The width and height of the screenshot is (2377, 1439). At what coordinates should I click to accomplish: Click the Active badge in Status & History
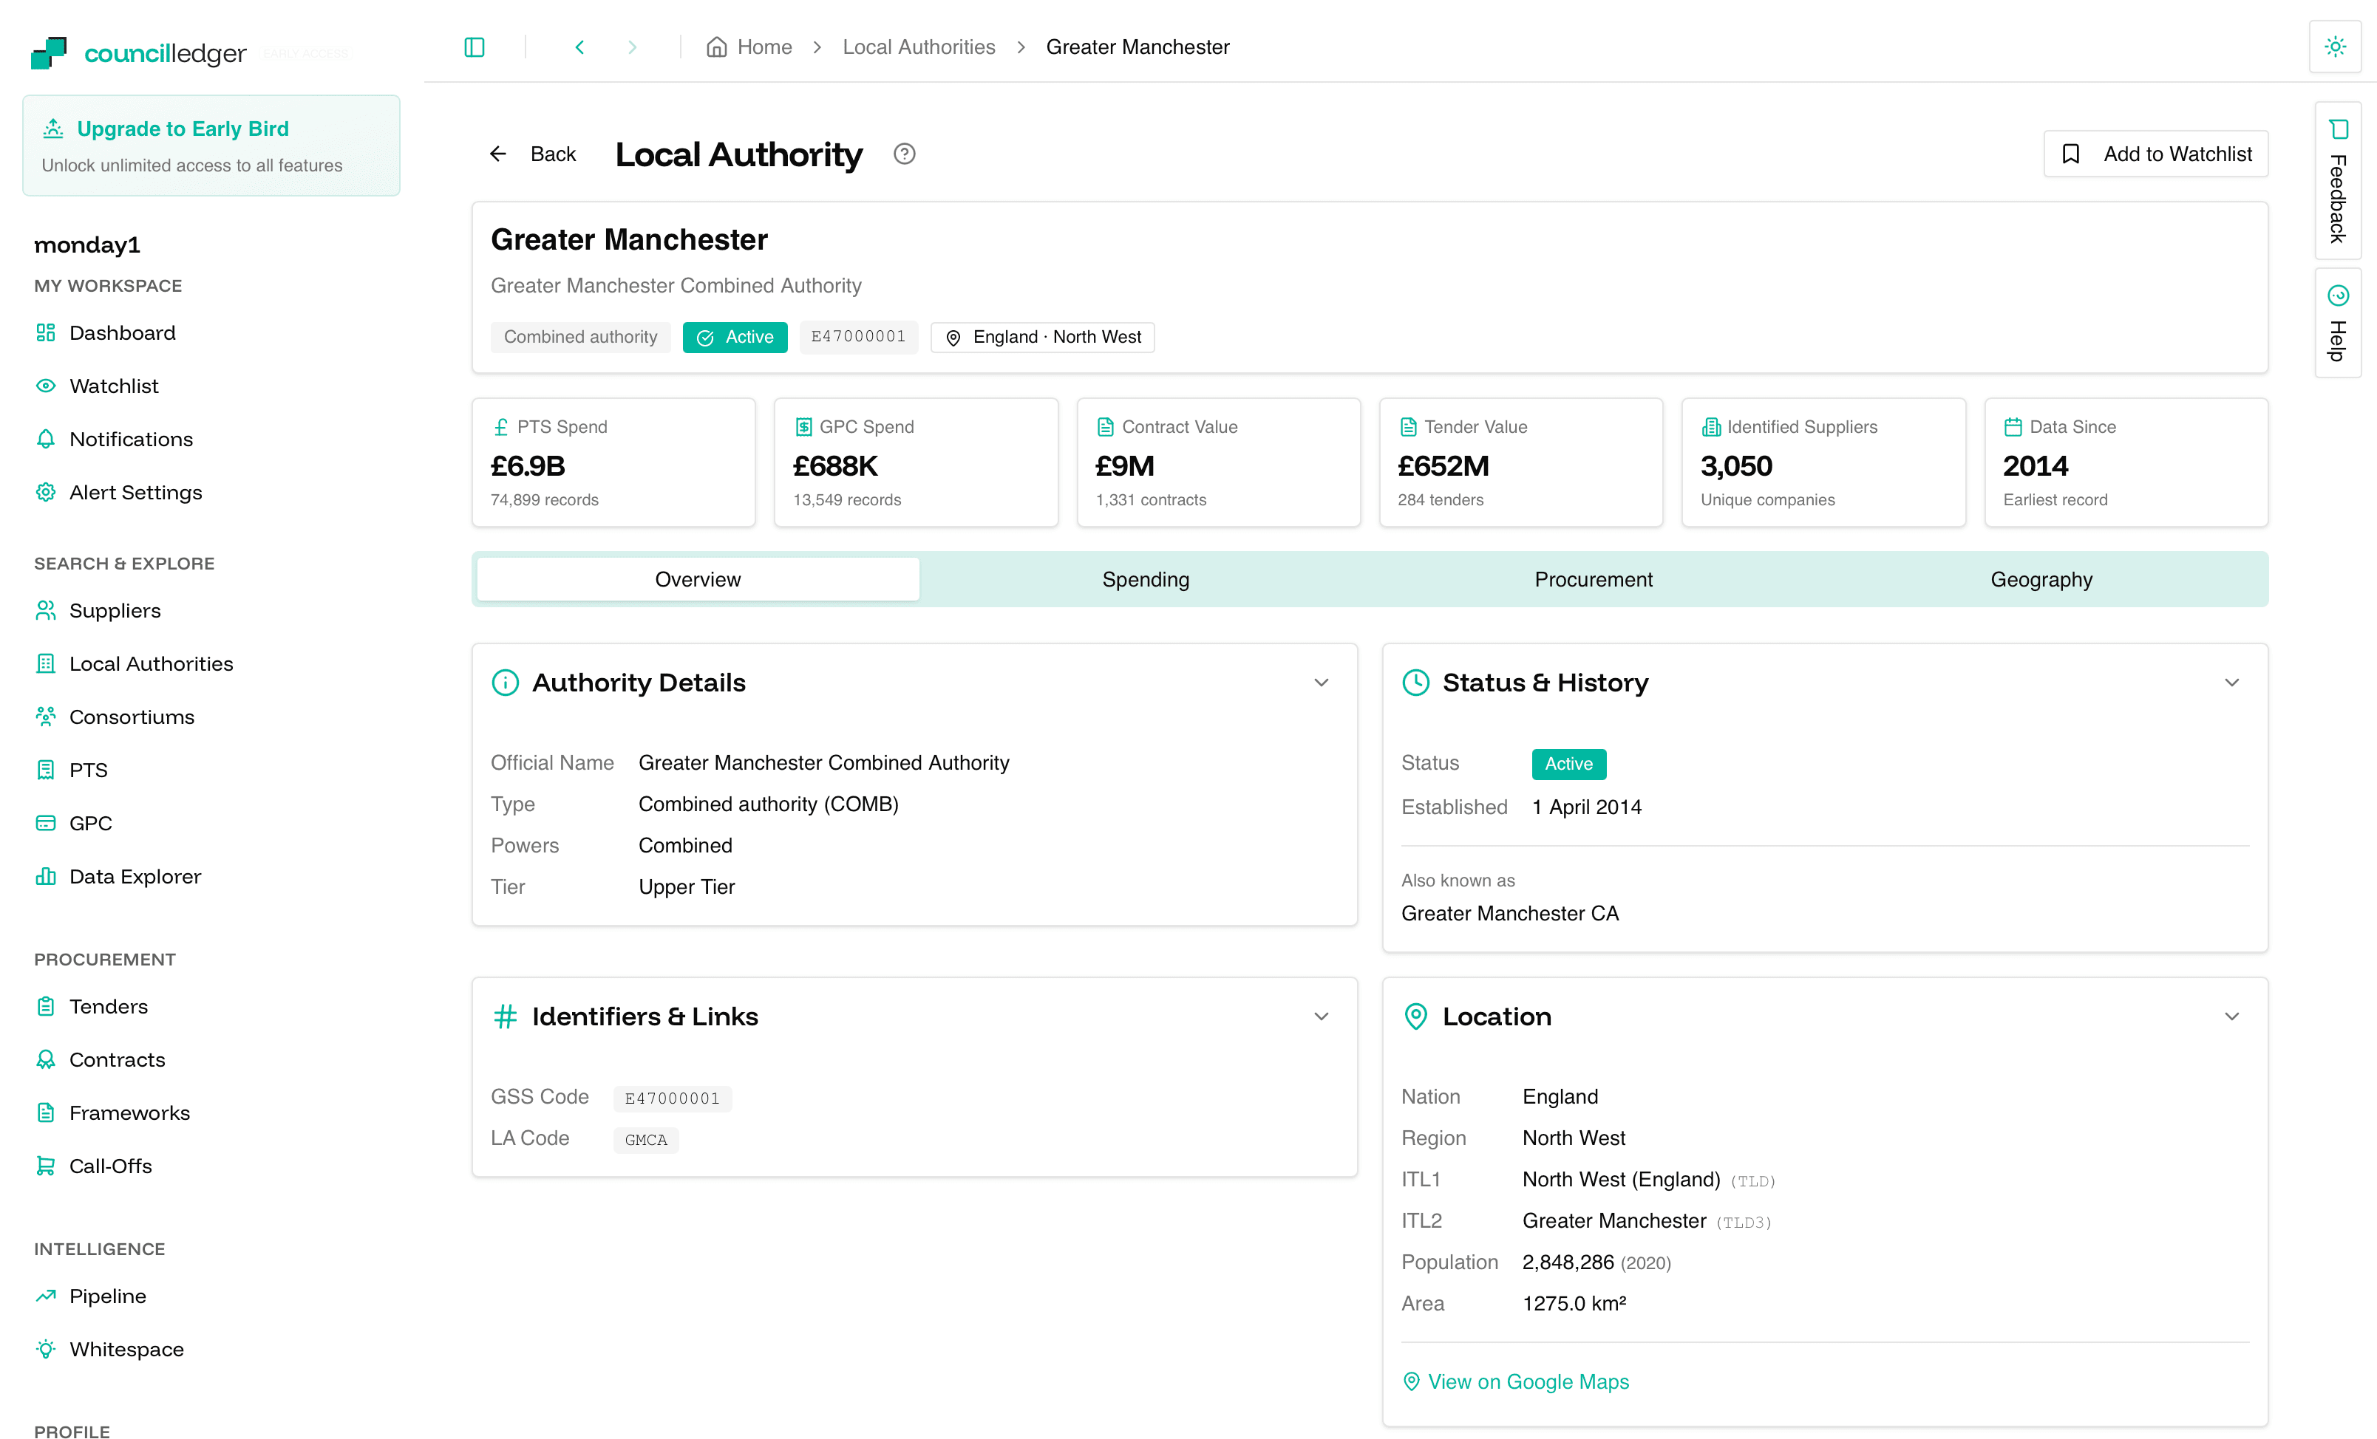(x=1568, y=764)
